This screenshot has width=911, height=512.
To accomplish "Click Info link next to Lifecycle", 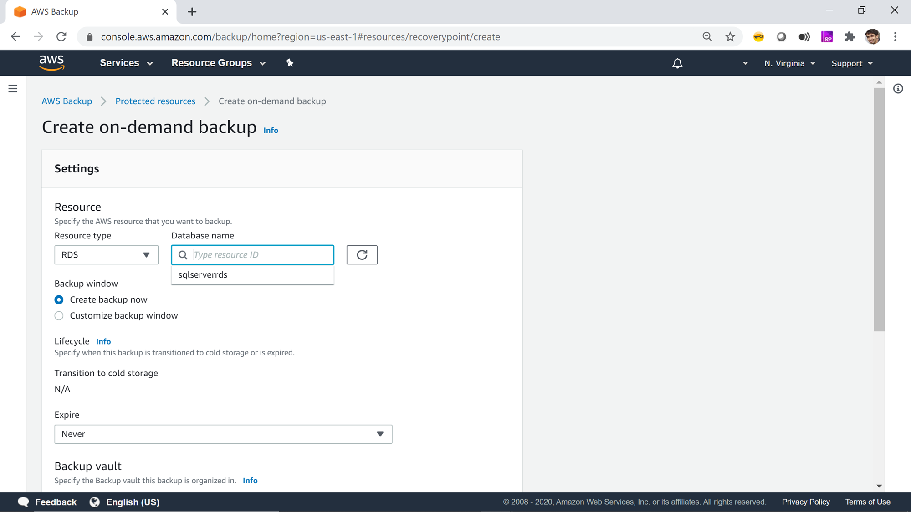I will click(x=103, y=341).
